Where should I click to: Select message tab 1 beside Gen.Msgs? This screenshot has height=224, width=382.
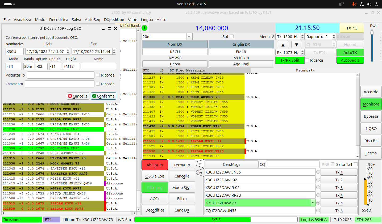point(200,164)
